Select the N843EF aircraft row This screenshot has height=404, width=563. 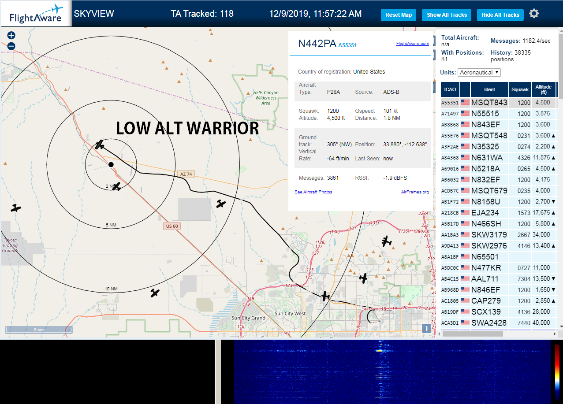point(499,125)
